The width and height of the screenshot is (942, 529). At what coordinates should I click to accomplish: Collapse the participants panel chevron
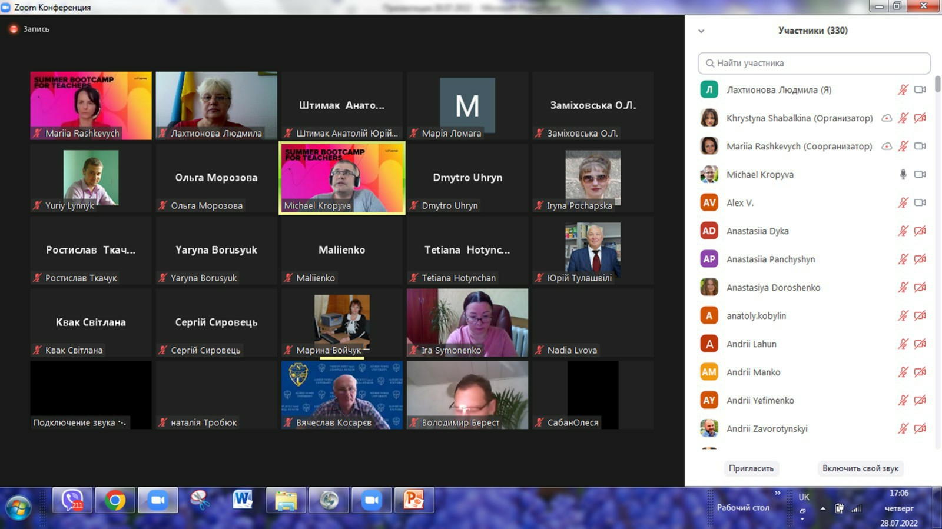click(x=701, y=31)
